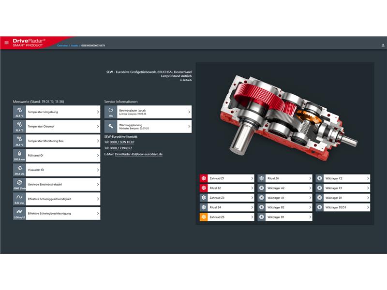Click the gear icon for Ritzel Z4
The width and height of the screenshot is (387, 290).
204,207
